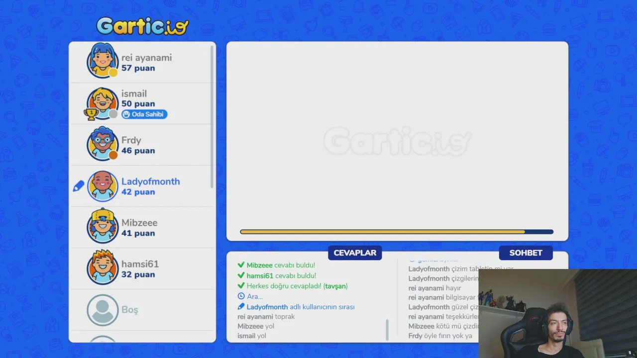Image resolution: width=637 pixels, height=358 pixels.
Task: Click the guess rei ayanami toprak
Action: pyautogui.click(x=266, y=317)
